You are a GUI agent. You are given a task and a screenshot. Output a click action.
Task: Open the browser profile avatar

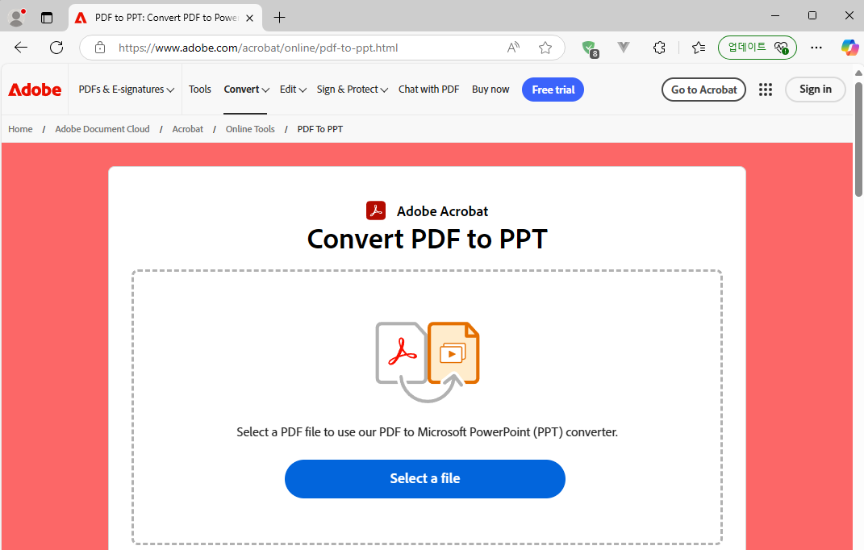pyautogui.click(x=16, y=18)
